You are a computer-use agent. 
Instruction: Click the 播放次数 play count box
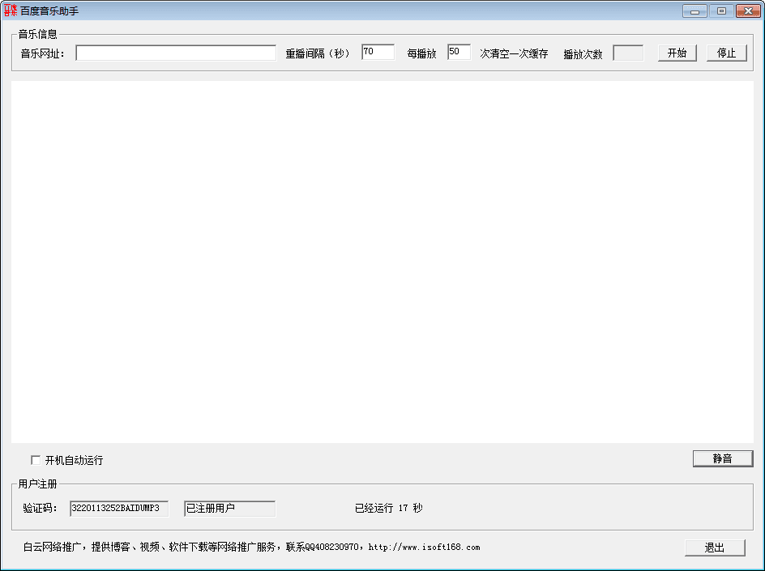click(629, 52)
